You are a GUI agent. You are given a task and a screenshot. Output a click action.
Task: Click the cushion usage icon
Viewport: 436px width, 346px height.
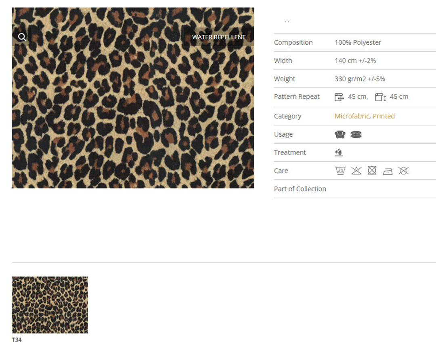tap(356, 135)
